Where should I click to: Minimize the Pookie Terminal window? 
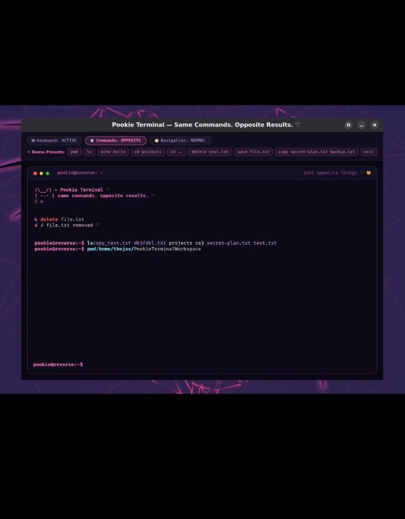click(x=361, y=125)
